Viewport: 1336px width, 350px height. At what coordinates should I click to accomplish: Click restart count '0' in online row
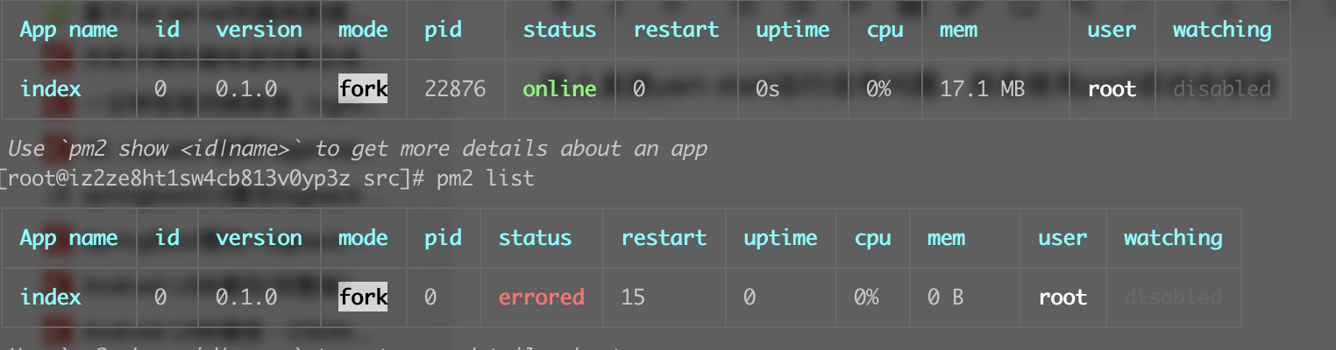(639, 88)
